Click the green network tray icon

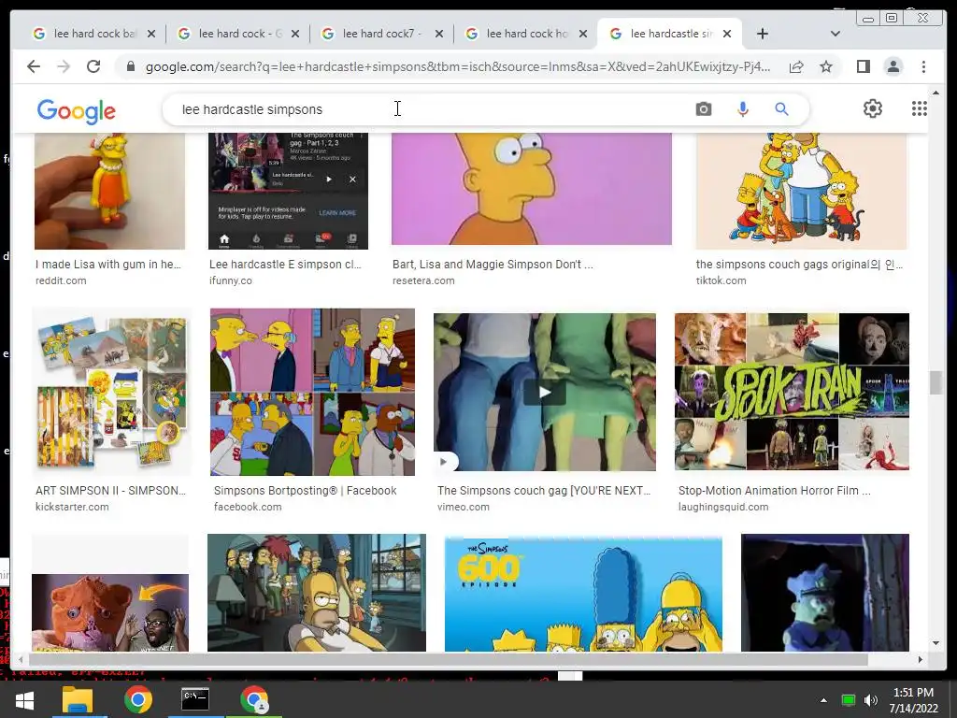[848, 699]
